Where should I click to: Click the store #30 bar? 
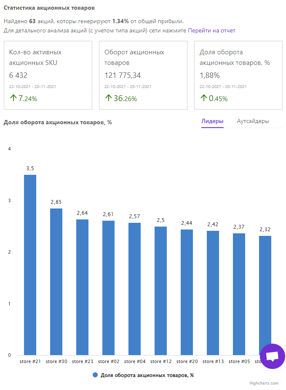(56, 281)
